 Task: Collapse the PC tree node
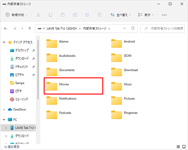(x=4, y=119)
